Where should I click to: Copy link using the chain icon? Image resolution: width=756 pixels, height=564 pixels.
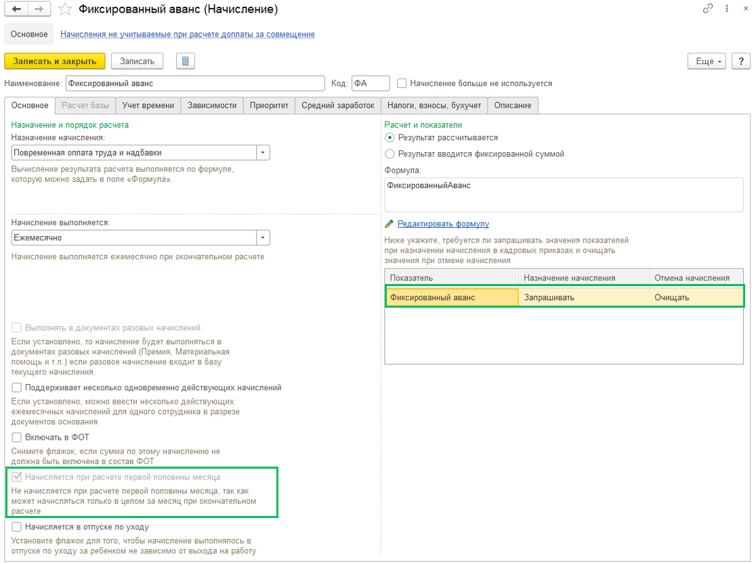tap(707, 8)
